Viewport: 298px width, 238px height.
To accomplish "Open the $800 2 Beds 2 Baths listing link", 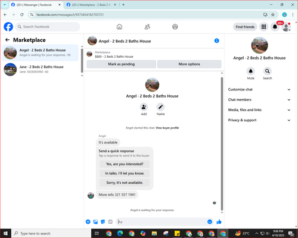I will 114,57.
